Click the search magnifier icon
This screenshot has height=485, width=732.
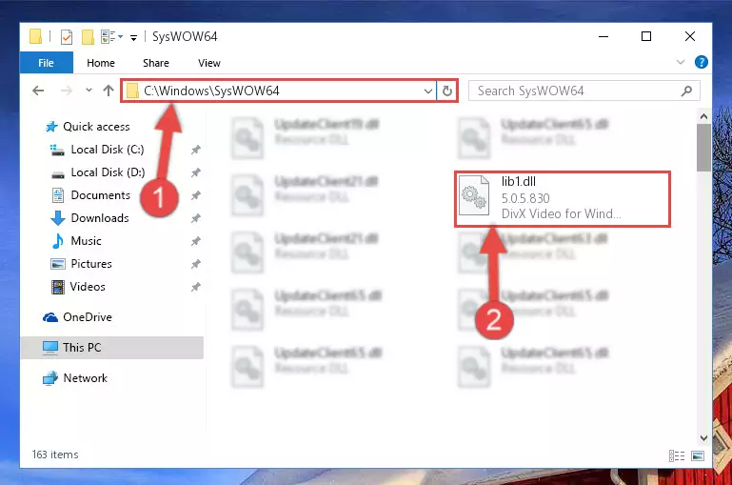686,91
